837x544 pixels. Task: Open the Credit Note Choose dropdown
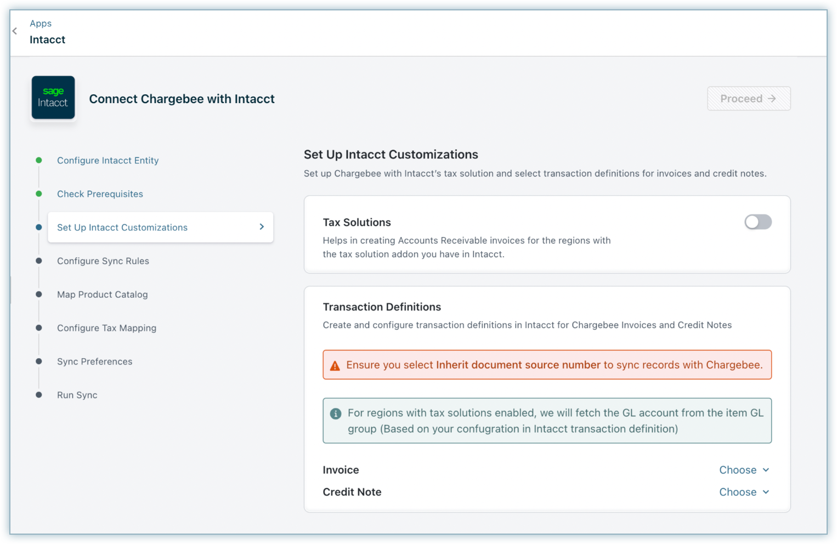[744, 492]
